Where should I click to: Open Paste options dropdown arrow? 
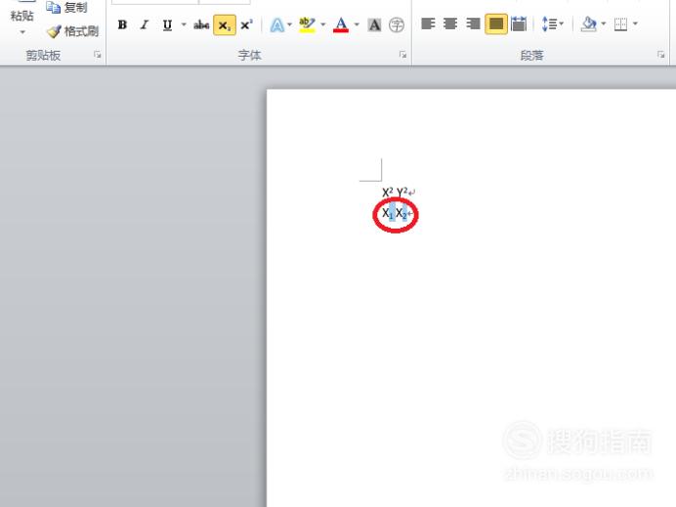[22, 32]
